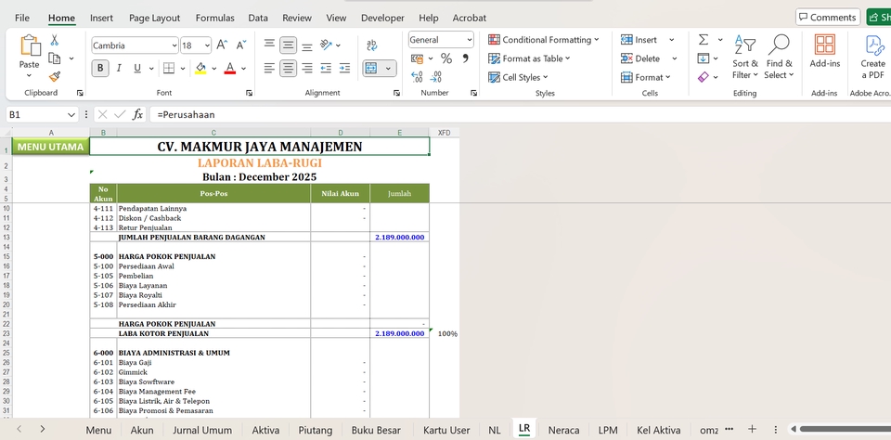Select the Format Painter brush
Screen dimensions: 891x440
[x=55, y=76]
